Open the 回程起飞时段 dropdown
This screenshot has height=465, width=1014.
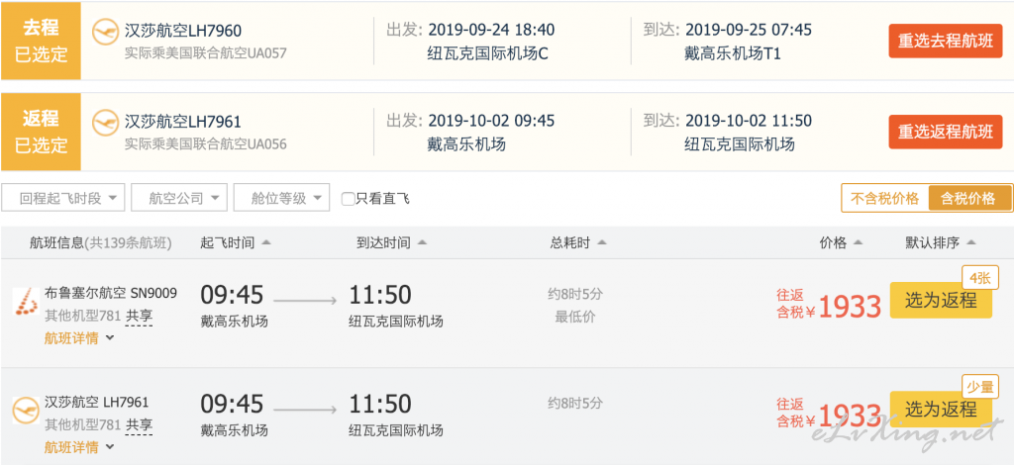pyautogui.click(x=63, y=198)
